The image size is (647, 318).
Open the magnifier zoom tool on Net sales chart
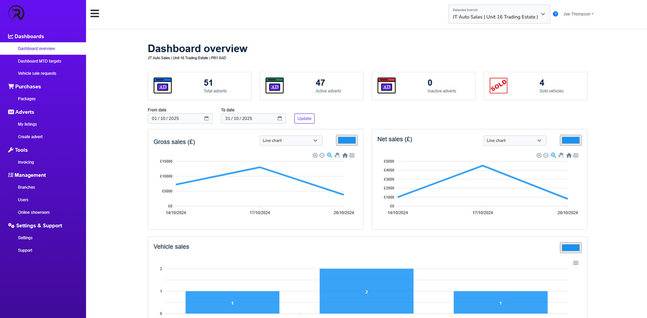pyautogui.click(x=553, y=155)
